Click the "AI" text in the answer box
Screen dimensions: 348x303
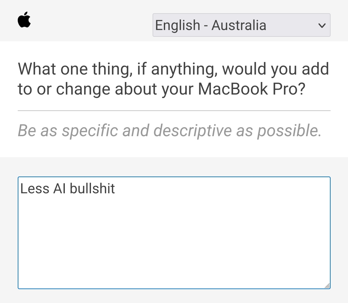(59, 189)
